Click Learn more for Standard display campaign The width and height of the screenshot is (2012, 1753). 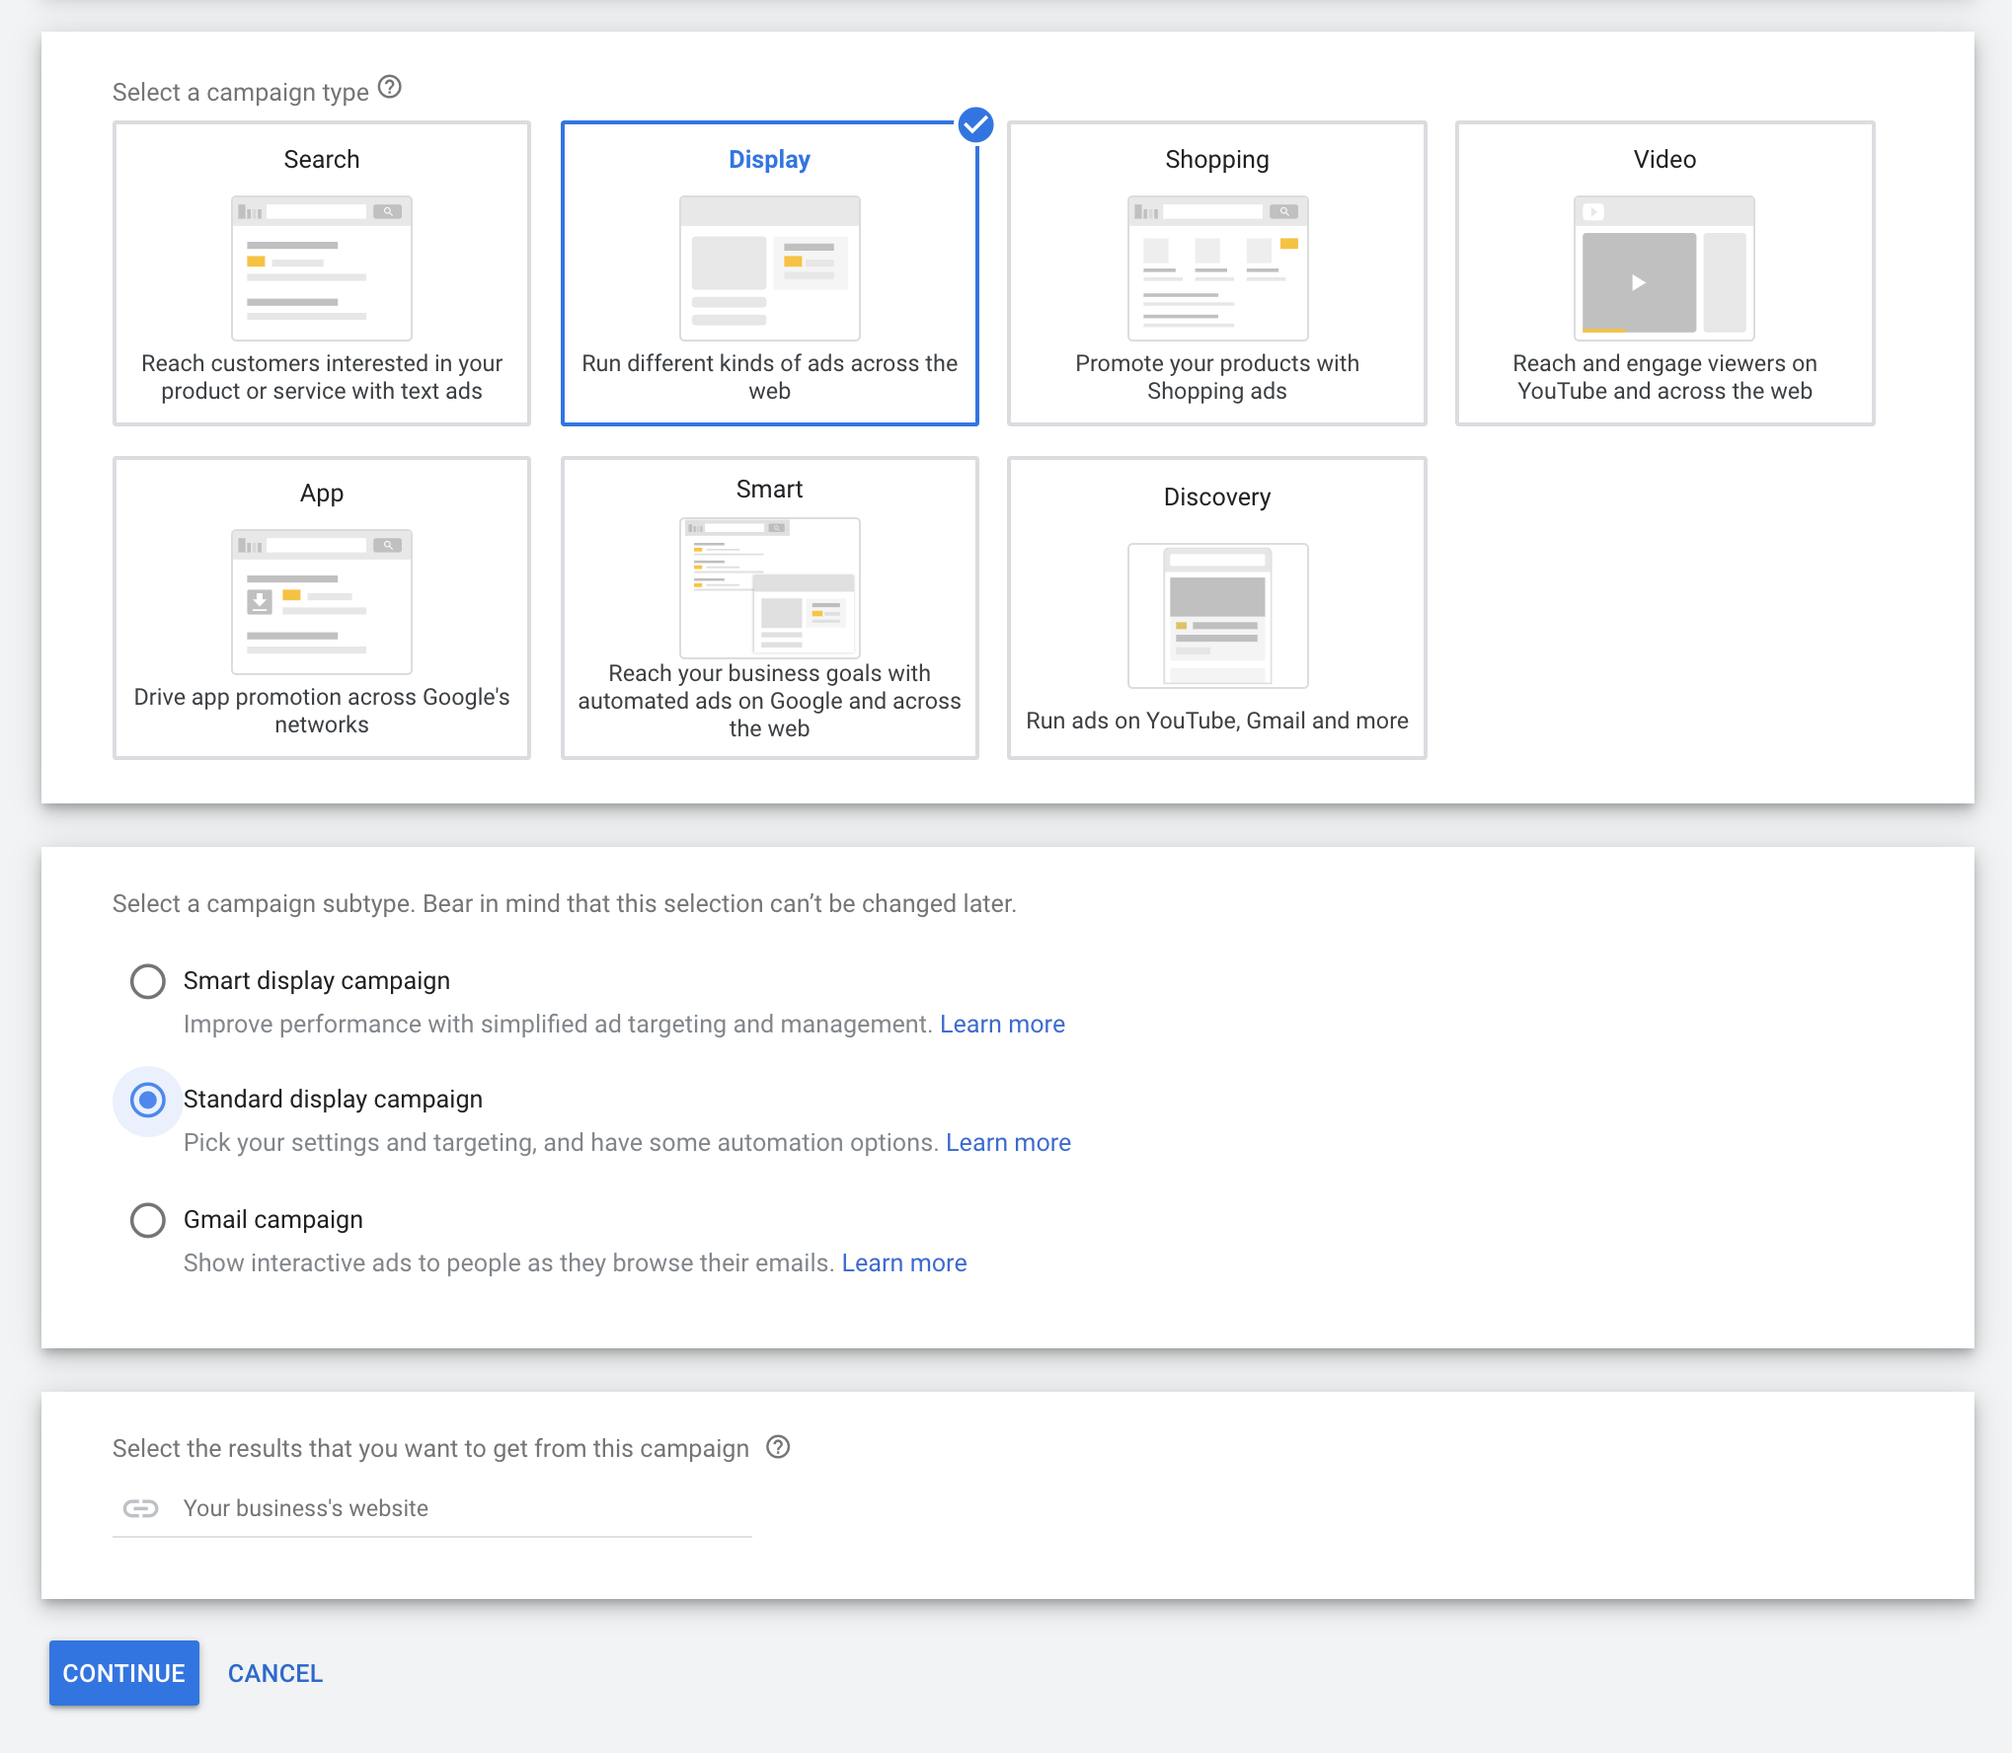coord(1008,1142)
